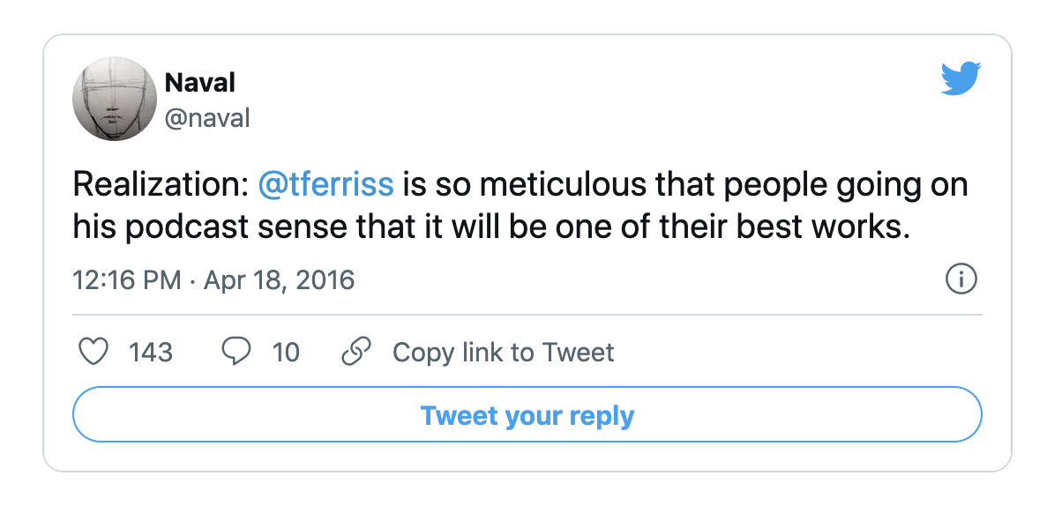
Task: Open the @naval handle link
Action: click(207, 117)
